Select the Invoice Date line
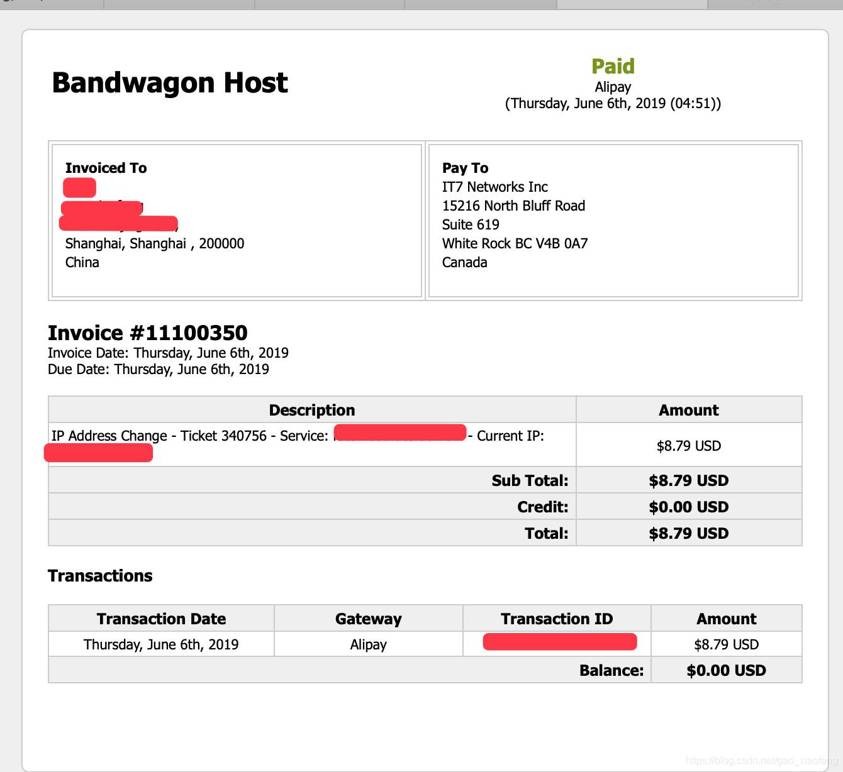This screenshot has width=843, height=772. point(168,353)
